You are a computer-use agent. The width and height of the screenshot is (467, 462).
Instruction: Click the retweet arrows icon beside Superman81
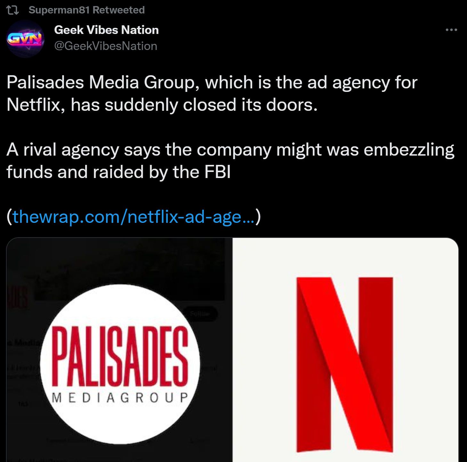(x=13, y=10)
